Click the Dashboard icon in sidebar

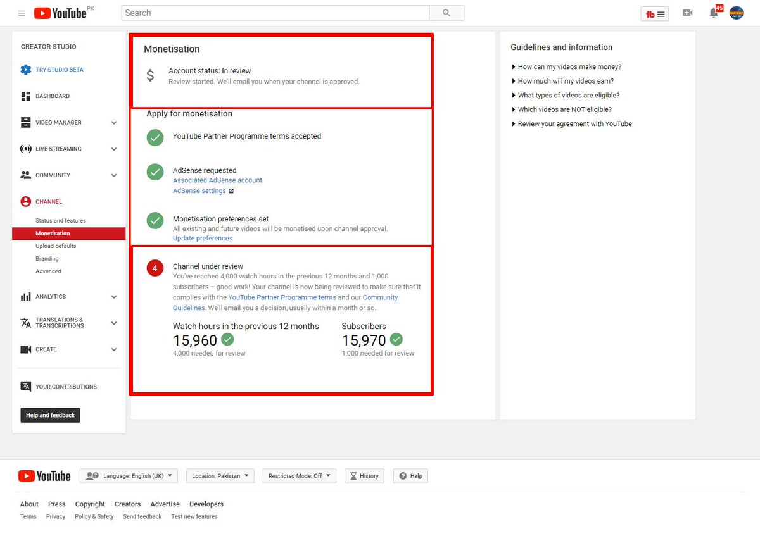(25, 96)
